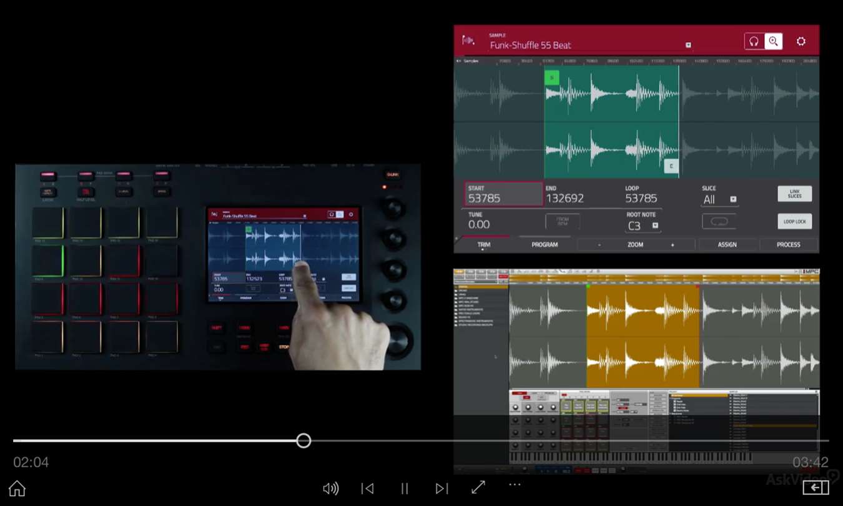Click the LOOP LOCK button

(x=795, y=221)
